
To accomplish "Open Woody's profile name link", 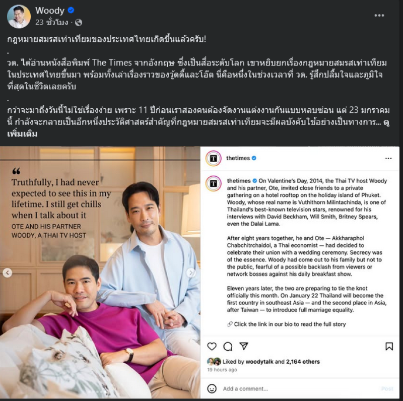I will point(50,11).
